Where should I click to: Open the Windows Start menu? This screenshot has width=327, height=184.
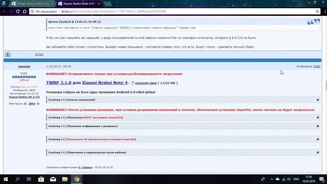[6, 179]
